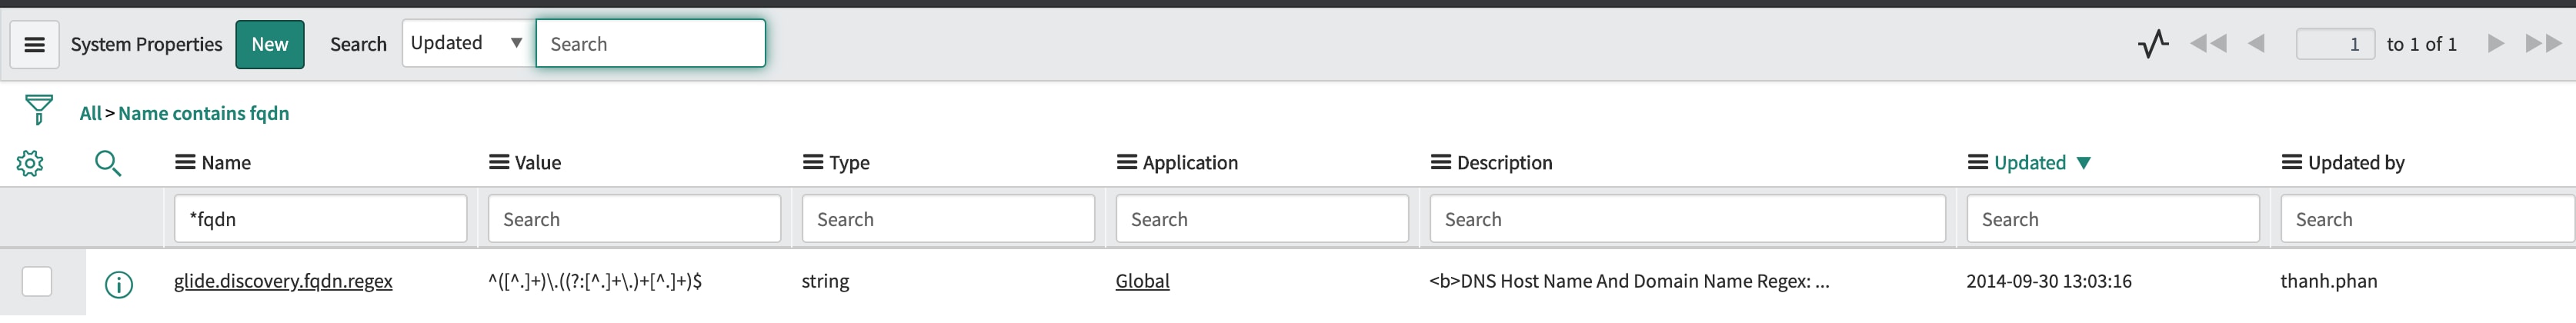Go to the next page arrow
Viewport: 2576px width, 323px height.
(x=2496, y=44)
